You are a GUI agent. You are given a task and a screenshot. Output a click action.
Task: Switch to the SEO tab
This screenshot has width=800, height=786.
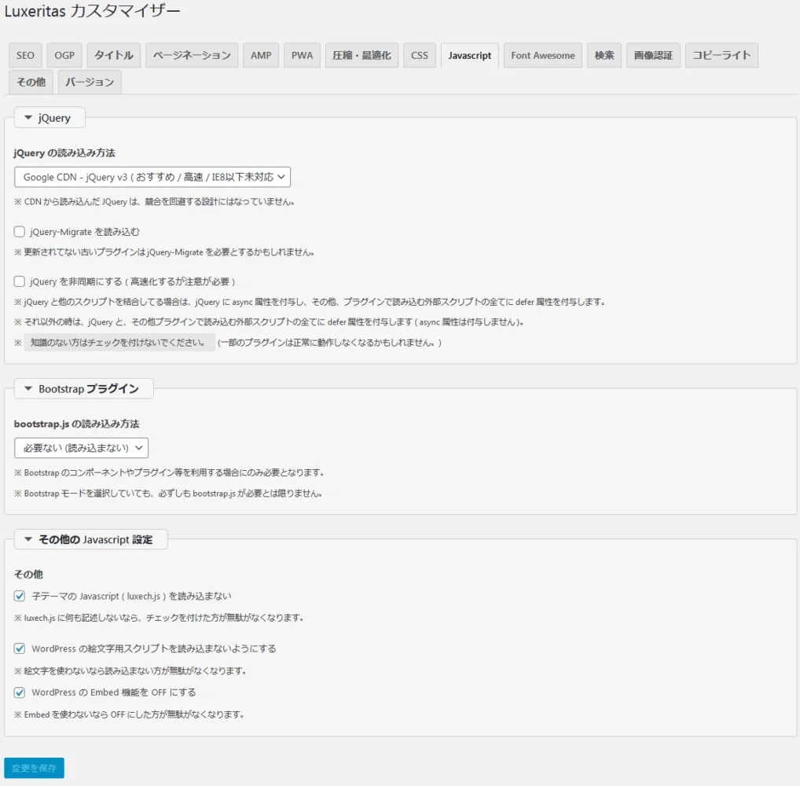(25, 56)
